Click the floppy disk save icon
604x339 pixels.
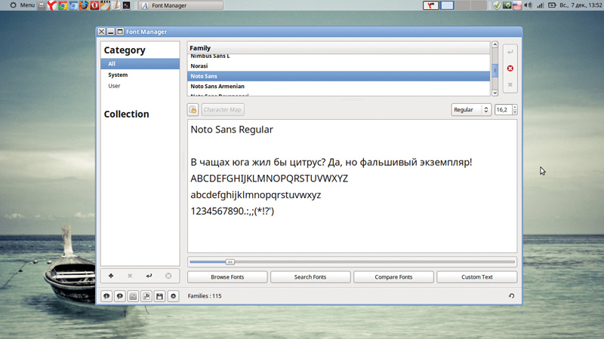tap(159, 297)
